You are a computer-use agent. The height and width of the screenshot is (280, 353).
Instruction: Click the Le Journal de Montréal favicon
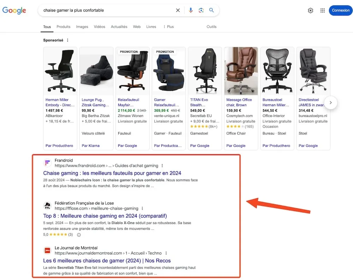pos(47,250)
